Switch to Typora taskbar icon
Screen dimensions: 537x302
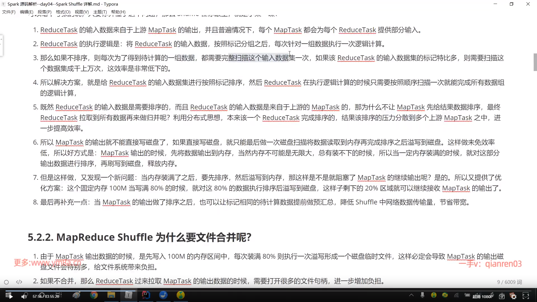point(128,295)
